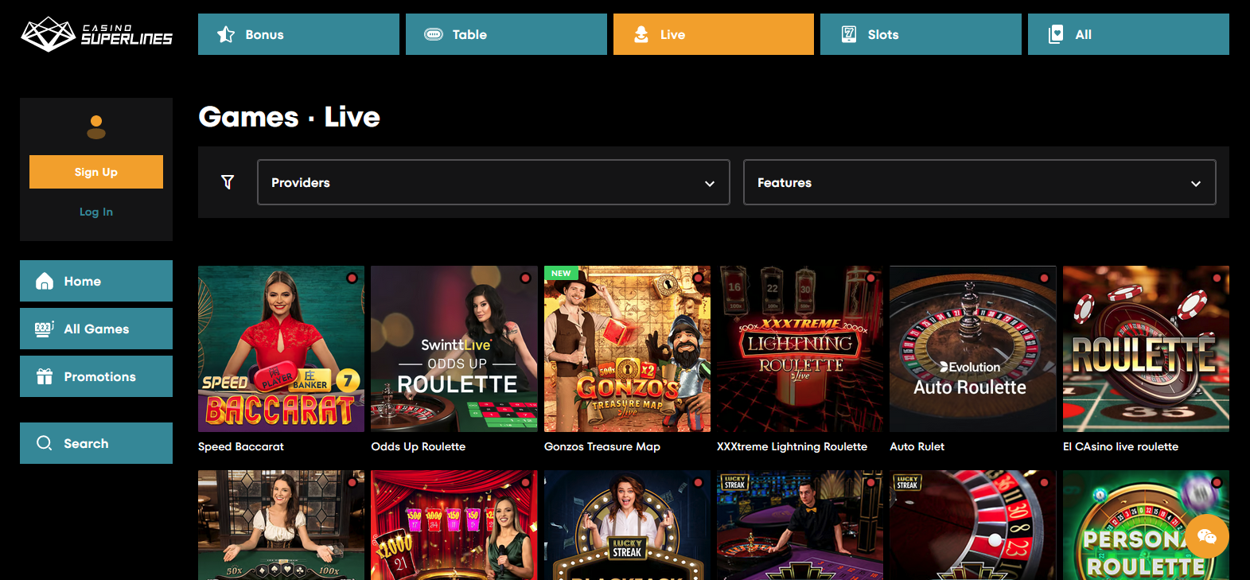Open the Lucky Streak Blackjack thumbnail

[627, 525]
